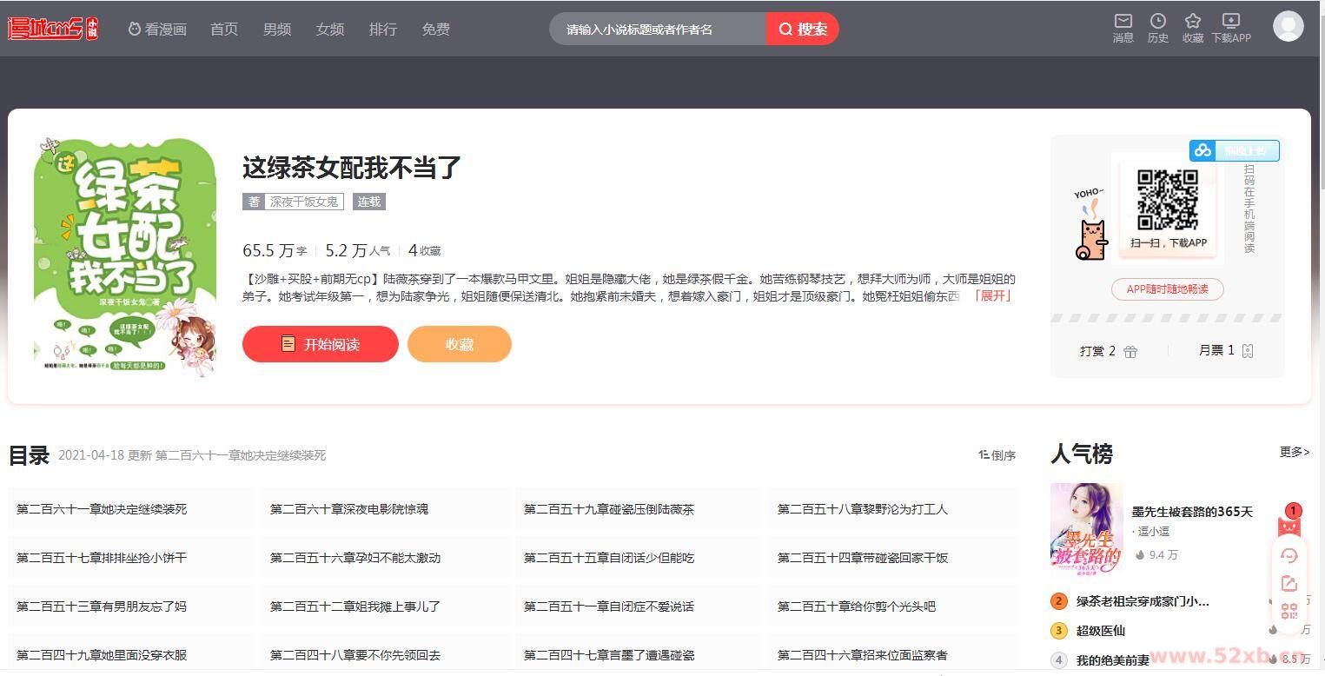Screen dimensions: 1325x676
Task: Toggle 倒序 chapter sort order
Action: [997, 455]
